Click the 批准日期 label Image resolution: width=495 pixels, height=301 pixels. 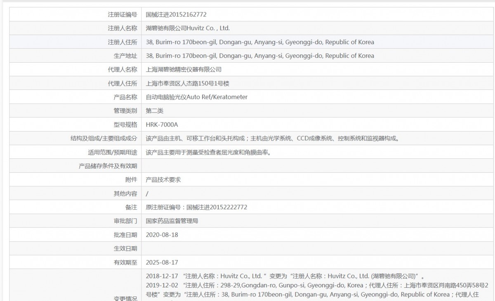coord(125,235)
